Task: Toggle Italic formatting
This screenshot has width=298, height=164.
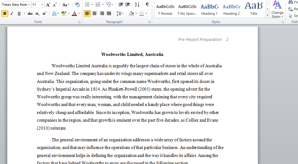Action: click(12, 14)
